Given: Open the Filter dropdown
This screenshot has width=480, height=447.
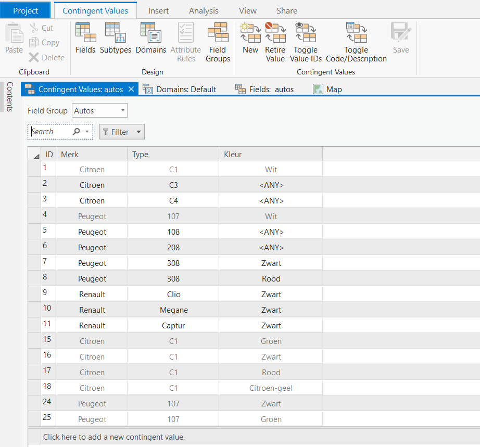Looking at the screenshot, I should pos(122,132).
